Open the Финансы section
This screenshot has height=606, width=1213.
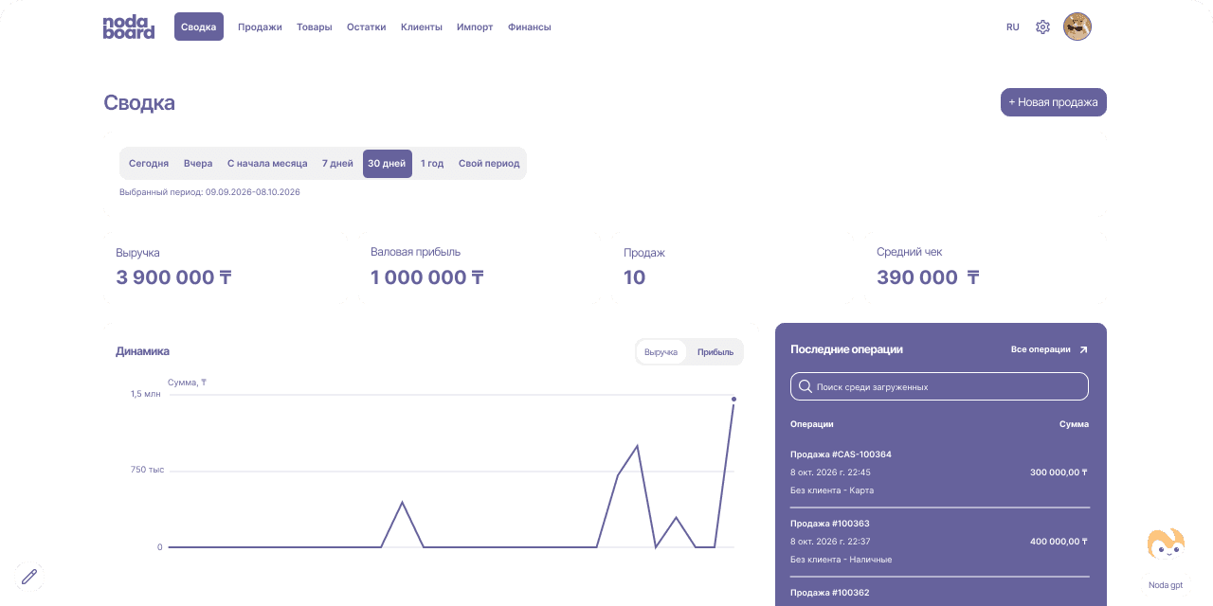pyautogui.click(x=530, y=27)
